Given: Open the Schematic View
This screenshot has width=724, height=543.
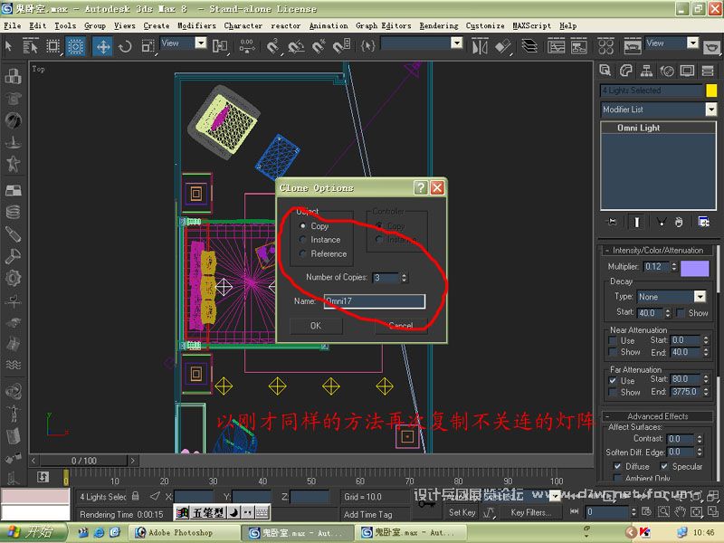Looking at the screenshot, I should (579, 47).
